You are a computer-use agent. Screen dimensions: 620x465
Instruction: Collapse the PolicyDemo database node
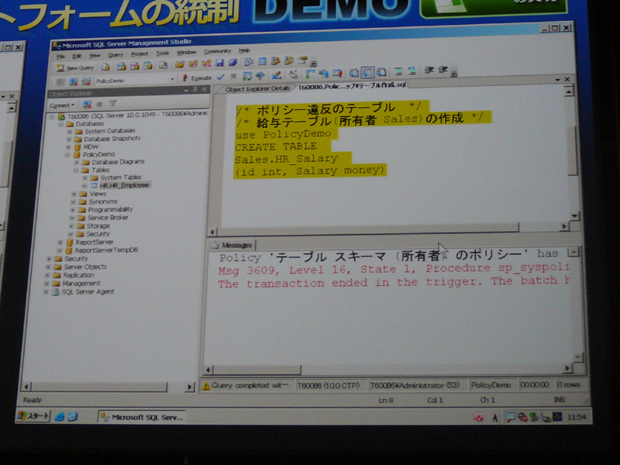67,155
